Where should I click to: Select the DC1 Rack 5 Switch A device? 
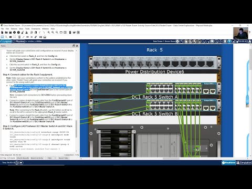[x=154, y=88]
